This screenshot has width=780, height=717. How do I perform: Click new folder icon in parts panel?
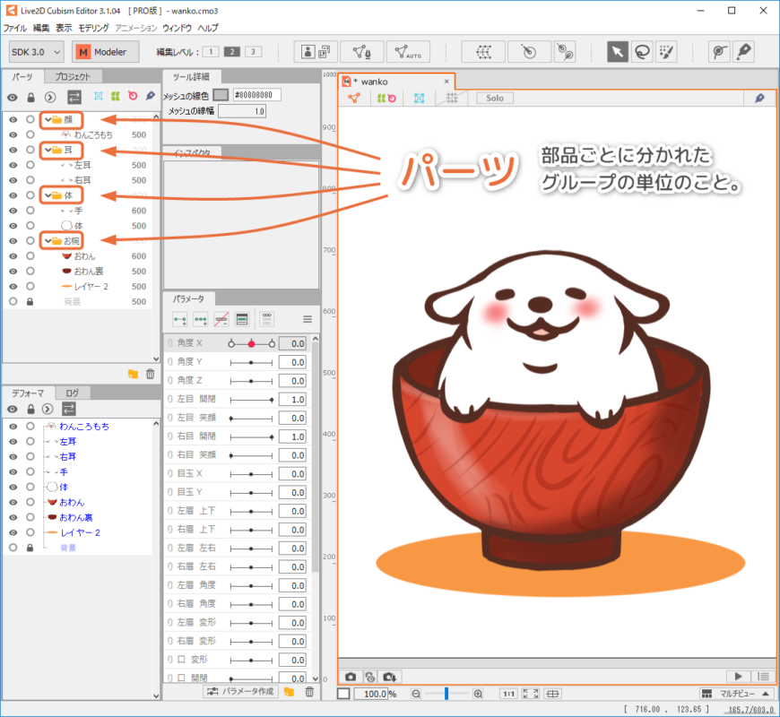tap(133, 374)
